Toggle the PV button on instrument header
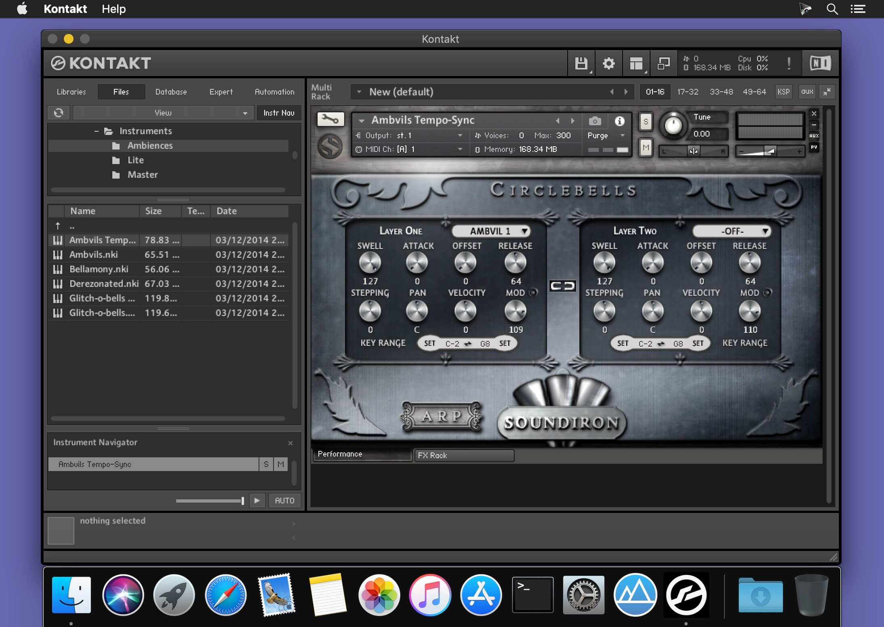 [814, 147]
